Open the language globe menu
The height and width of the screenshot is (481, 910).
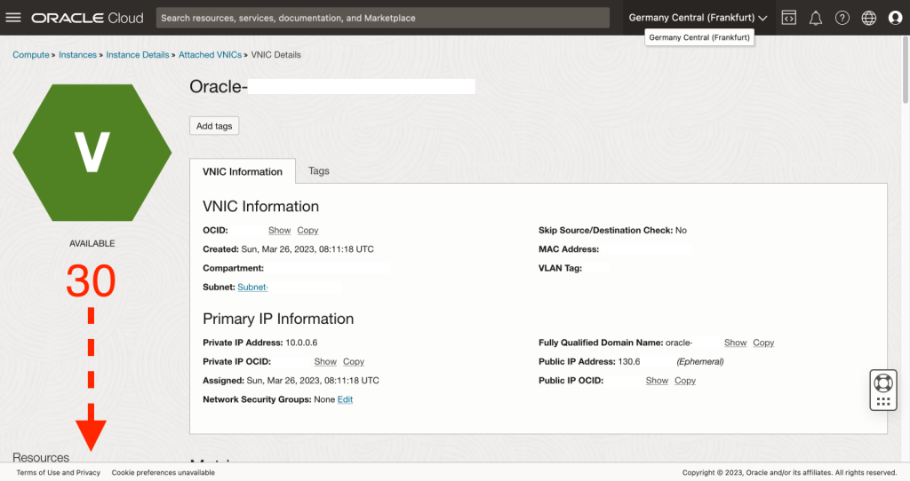click(x=868, y=18)
